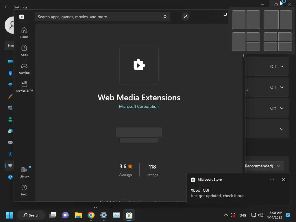This screenshot has width=296, height=222.
Task: Open notification center badge showing 2
Action: coord(288,215)
